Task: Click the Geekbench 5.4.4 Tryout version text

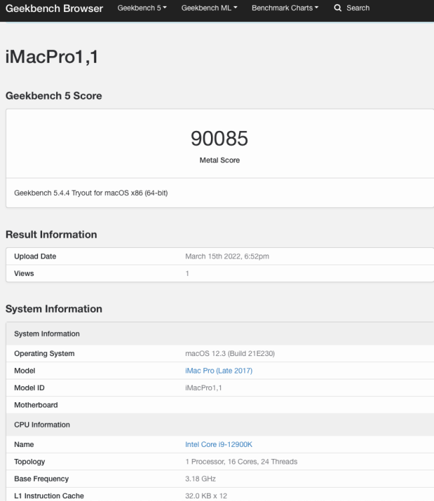Action: [x=91, y=193]
